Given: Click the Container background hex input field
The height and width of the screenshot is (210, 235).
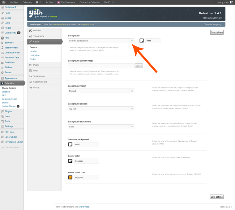Looking at the screenshot, I should coord(87,144).
